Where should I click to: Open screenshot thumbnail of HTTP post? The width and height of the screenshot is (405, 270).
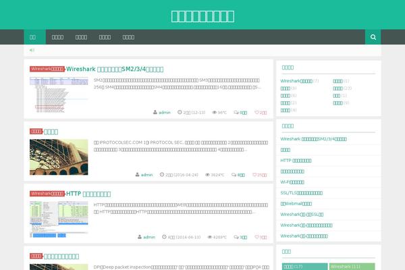[x=59, y=219]
